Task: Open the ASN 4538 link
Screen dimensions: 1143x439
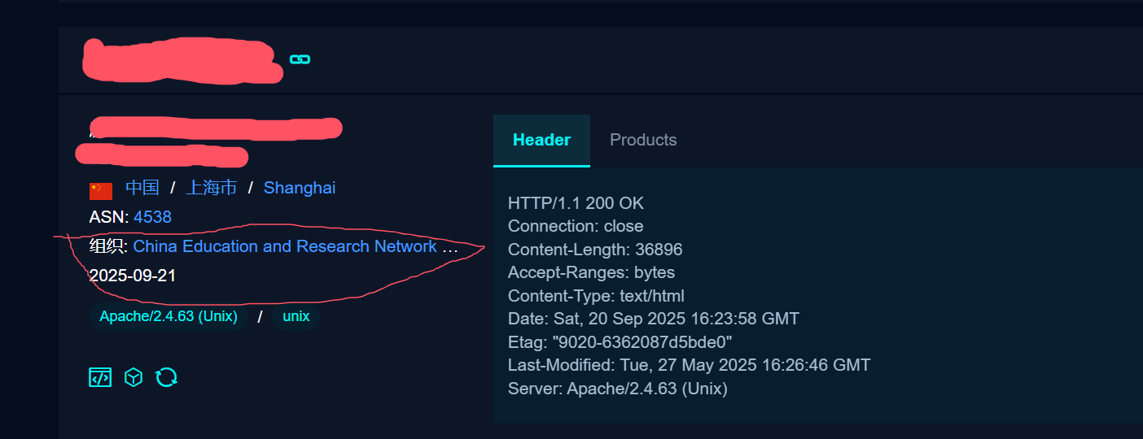Action: point(152,217)
